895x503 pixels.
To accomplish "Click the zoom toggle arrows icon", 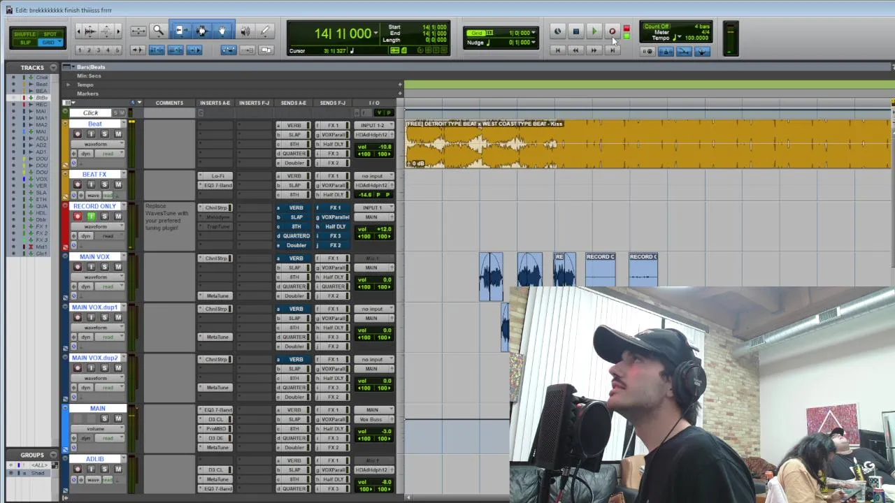I will (138, 31).
